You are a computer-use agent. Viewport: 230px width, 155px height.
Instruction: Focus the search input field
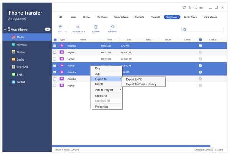(202, 30)
